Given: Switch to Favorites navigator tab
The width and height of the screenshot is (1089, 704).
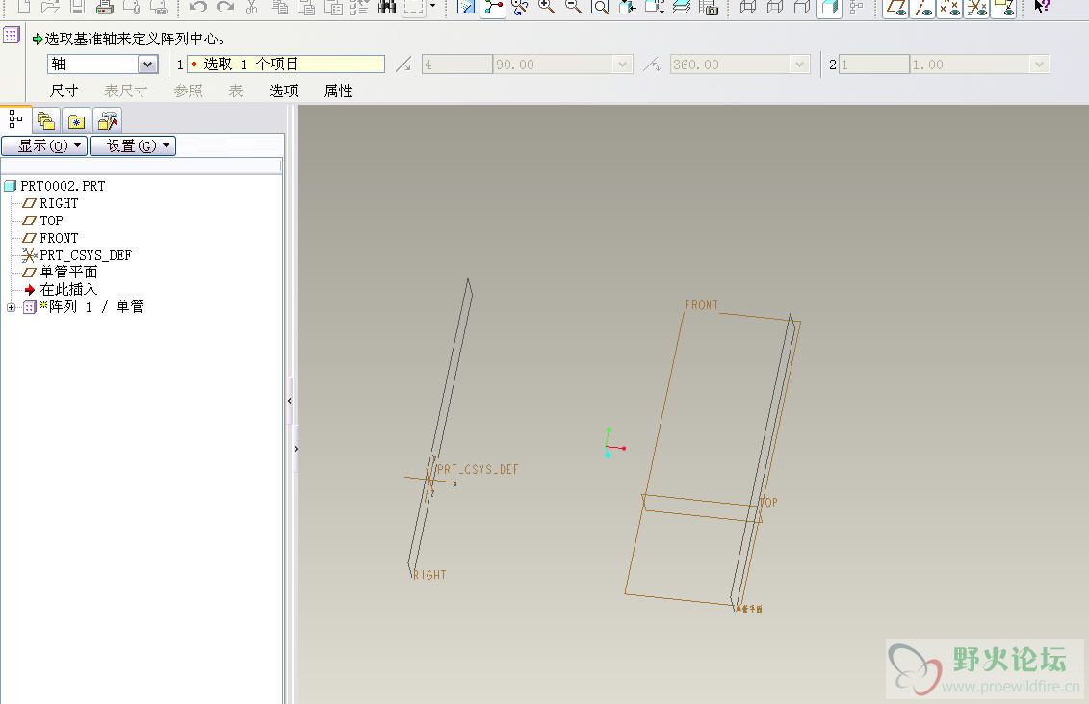Looking at the screenshot, I should coord(76,121).
